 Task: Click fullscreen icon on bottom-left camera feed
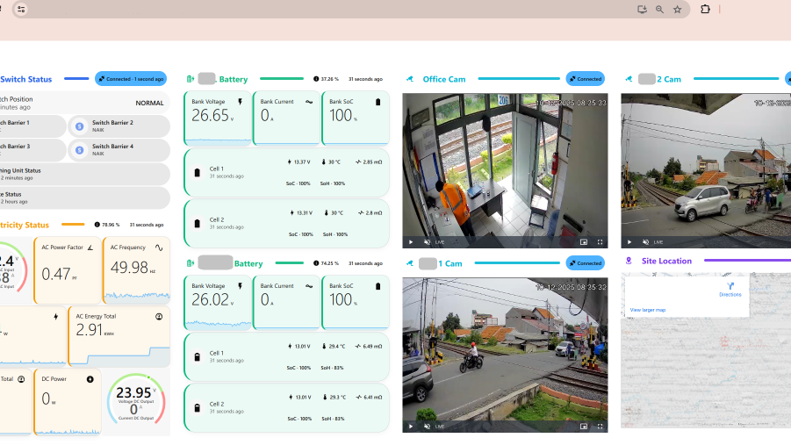tap(600, 427)
